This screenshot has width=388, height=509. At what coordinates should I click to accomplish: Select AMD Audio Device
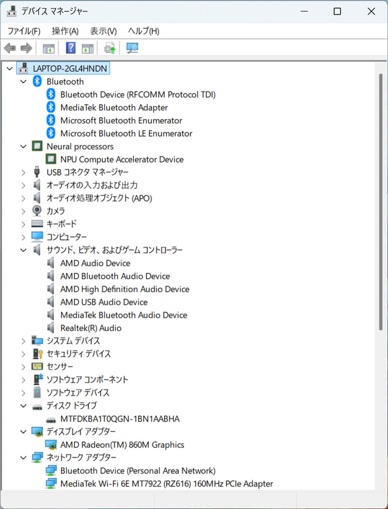point(95,263)
